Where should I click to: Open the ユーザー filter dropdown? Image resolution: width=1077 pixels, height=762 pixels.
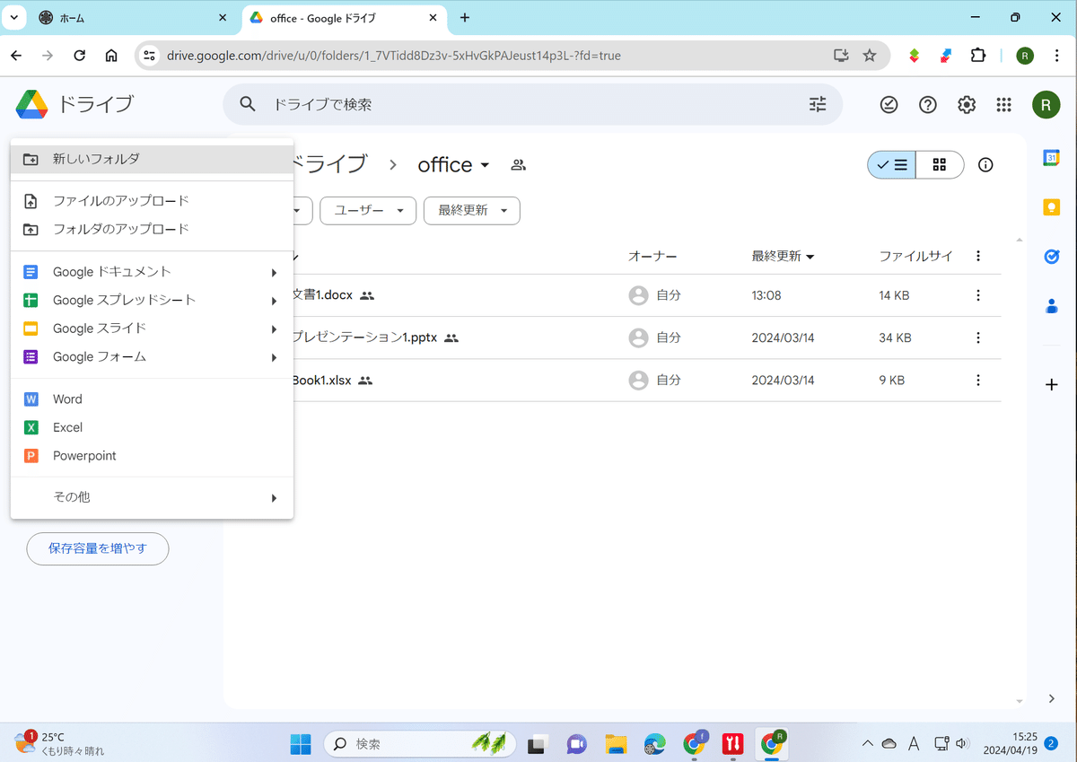coord(368,211)
